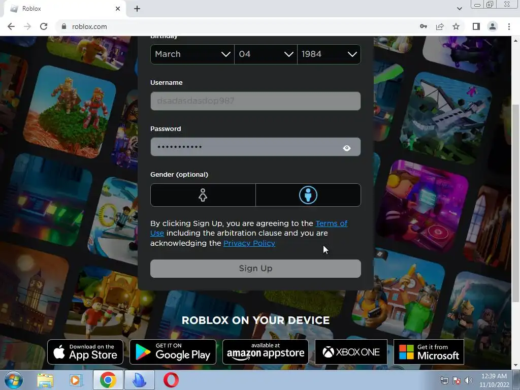The image size is (520, 390).
Task: Open Get it on Google Play badge
Action: point(173,352)
